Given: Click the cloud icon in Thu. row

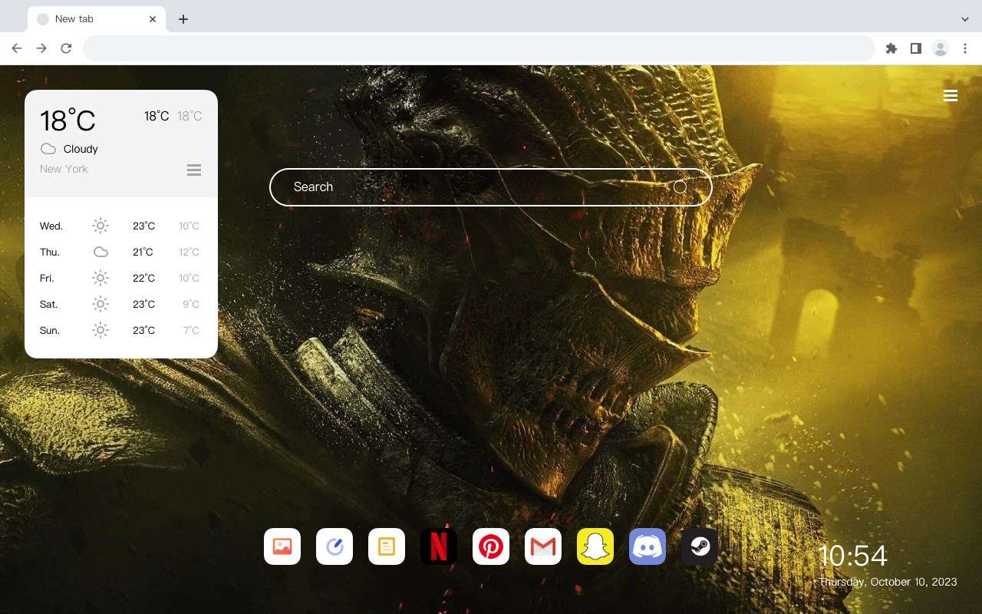Looking at the screenshot, I should click(x=101, y=252).
